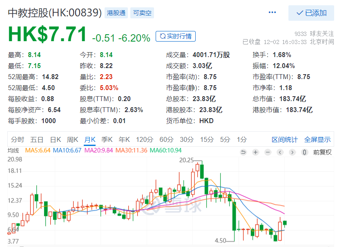Image resolution: width=346 pixels, height=247 pixels.
Task: Click the 委比 value 5.03%
Action: (109, 88)
